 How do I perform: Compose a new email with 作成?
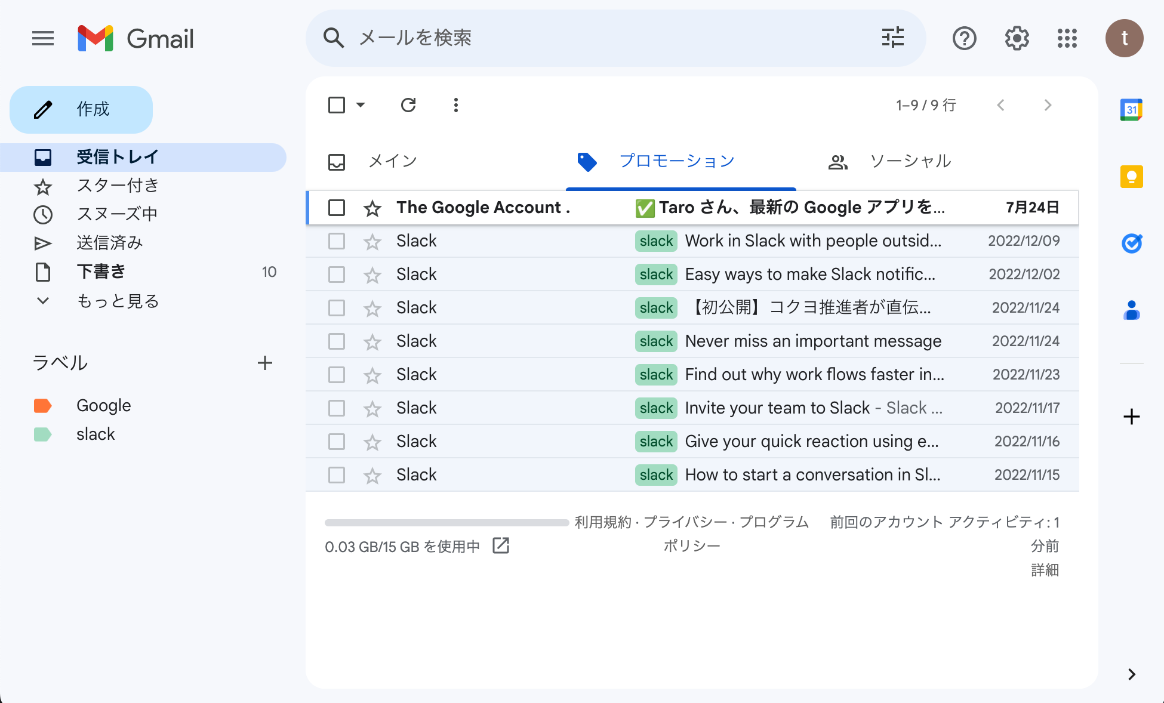click(x=81, y=110)
